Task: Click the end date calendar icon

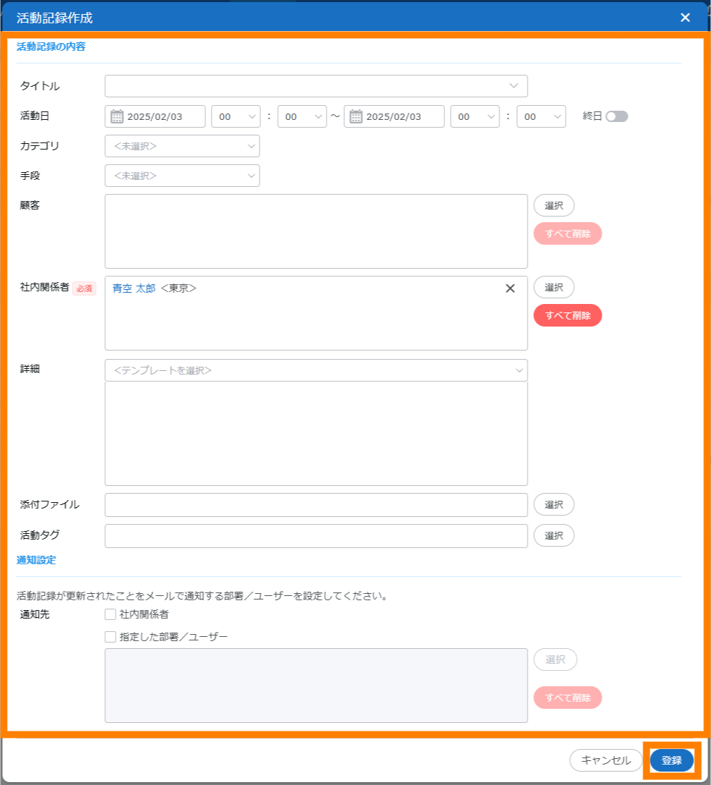Action: [x=356, y=116]
